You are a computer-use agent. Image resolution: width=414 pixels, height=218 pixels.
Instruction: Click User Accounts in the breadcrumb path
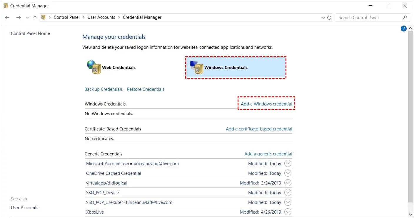pyautogui.click(x=101, y=17)
